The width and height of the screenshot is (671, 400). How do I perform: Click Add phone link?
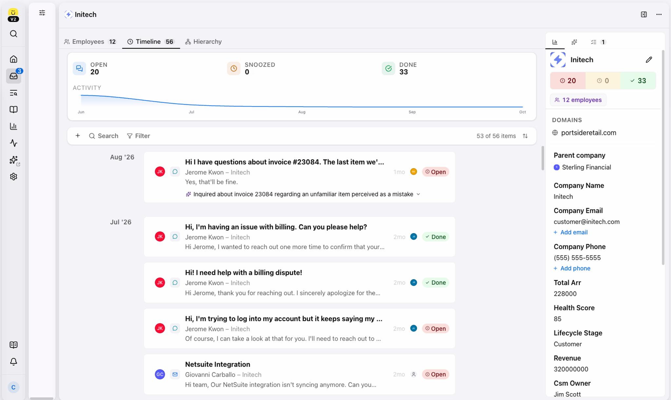click(x=572, y=268)
